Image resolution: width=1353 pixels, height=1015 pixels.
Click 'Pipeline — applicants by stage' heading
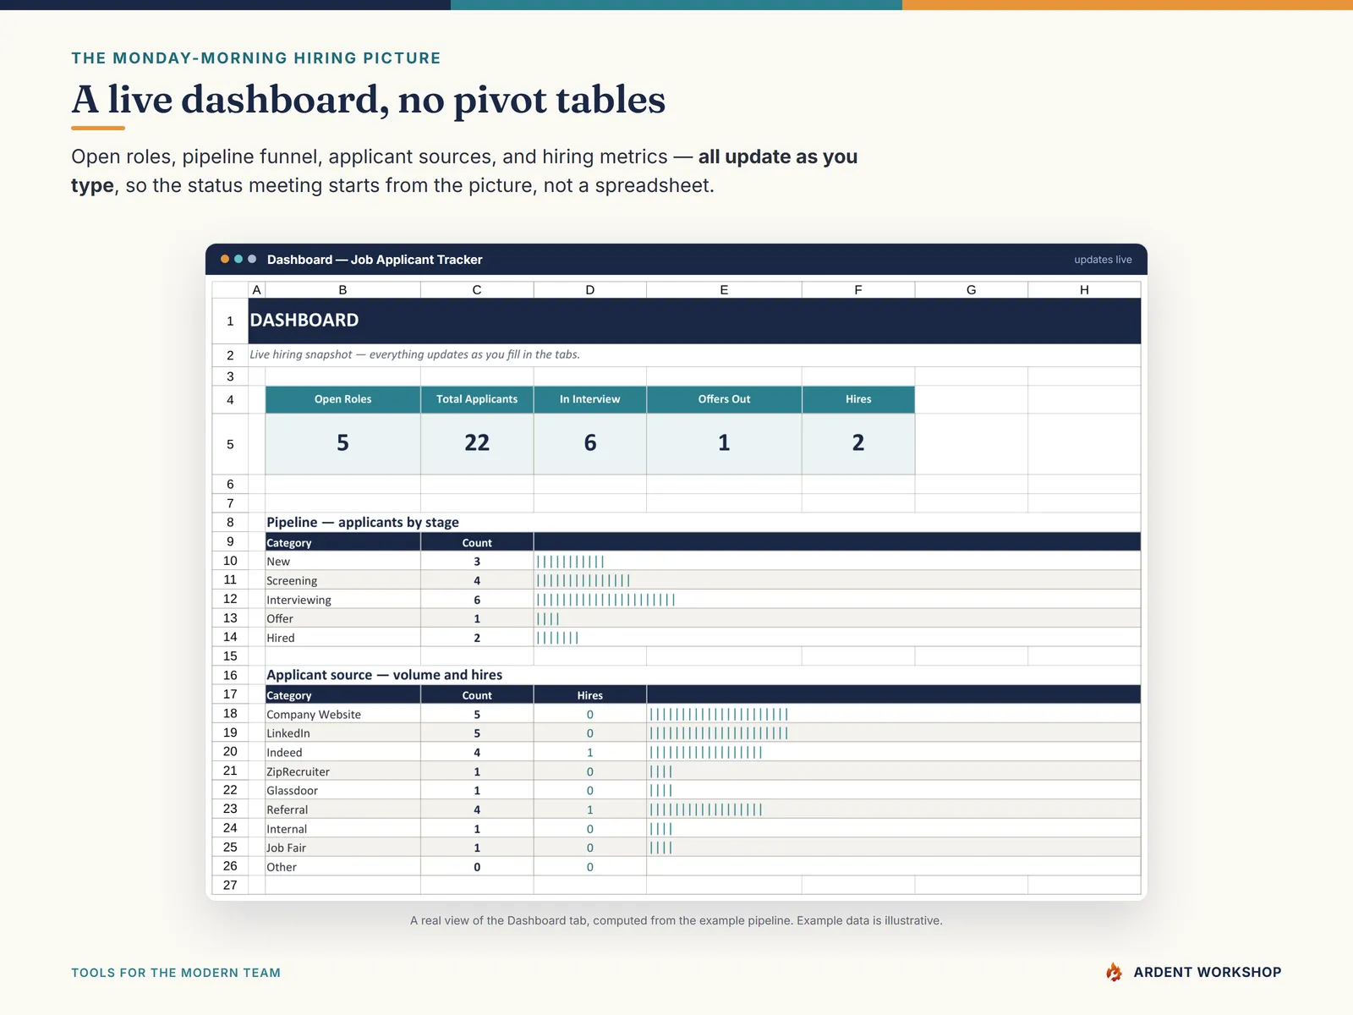363,522
